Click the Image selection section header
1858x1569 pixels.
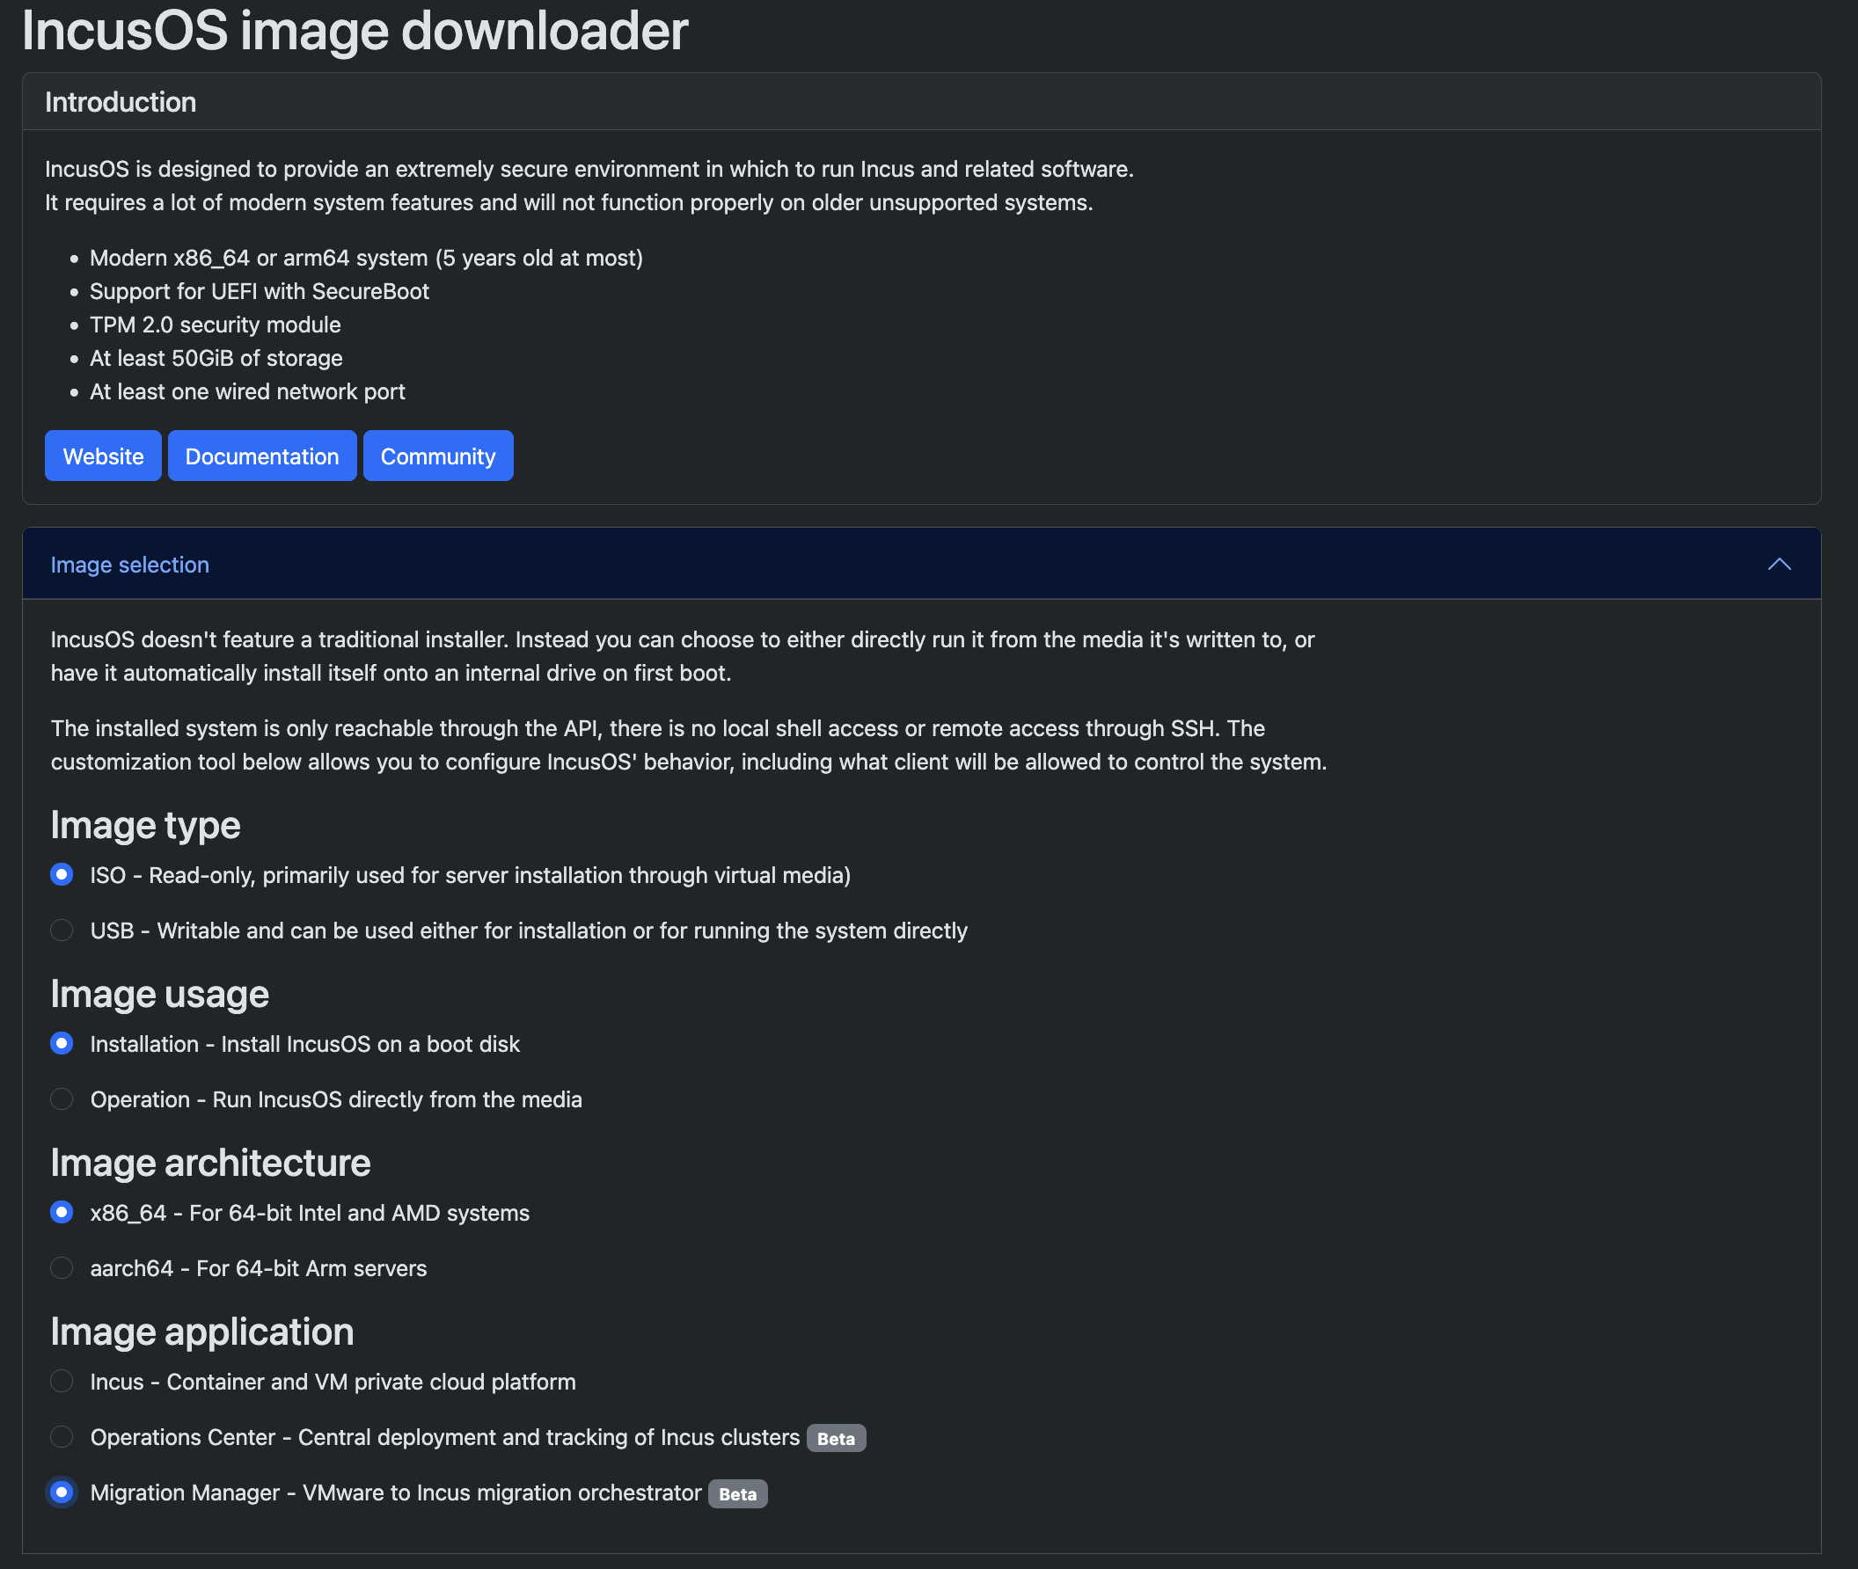(130, 564)
